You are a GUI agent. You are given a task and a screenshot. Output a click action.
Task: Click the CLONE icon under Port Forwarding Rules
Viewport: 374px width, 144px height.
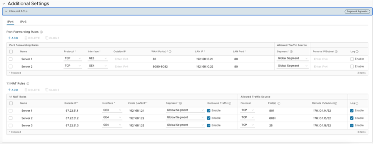[x=47, y=38]
